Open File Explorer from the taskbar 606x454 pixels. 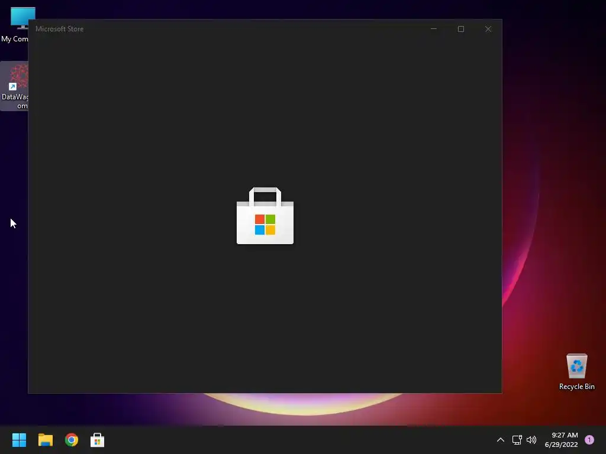[46, 440]
